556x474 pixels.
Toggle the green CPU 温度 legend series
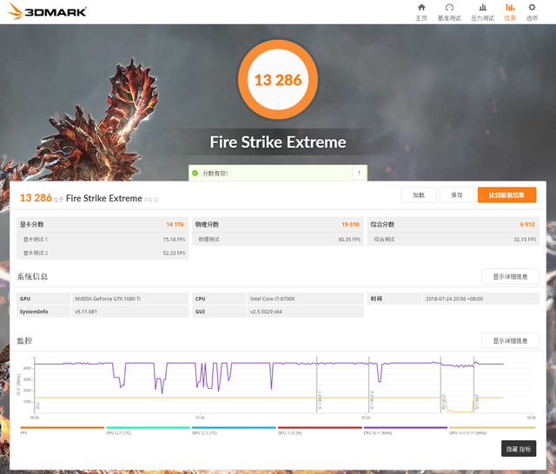point(149,430)
